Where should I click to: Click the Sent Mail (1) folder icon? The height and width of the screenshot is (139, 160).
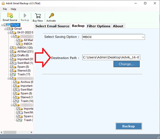tap(15, 63)
